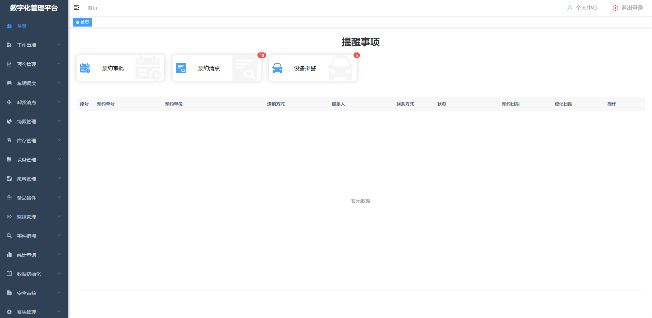
Task: Open the 统计查询 sidebar menu
Action: click(34, 255)
